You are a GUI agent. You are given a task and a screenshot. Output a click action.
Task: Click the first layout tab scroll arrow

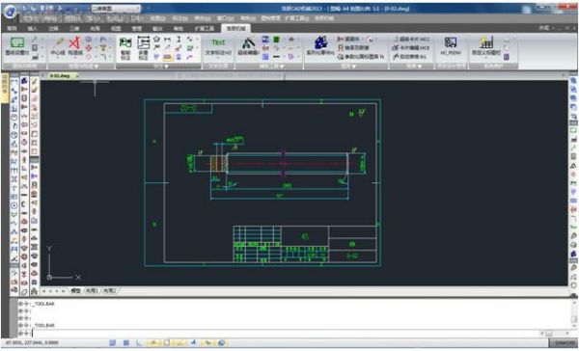pos(44,291)
